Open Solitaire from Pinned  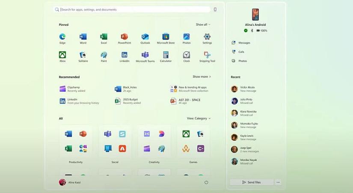tap(83, 57)
